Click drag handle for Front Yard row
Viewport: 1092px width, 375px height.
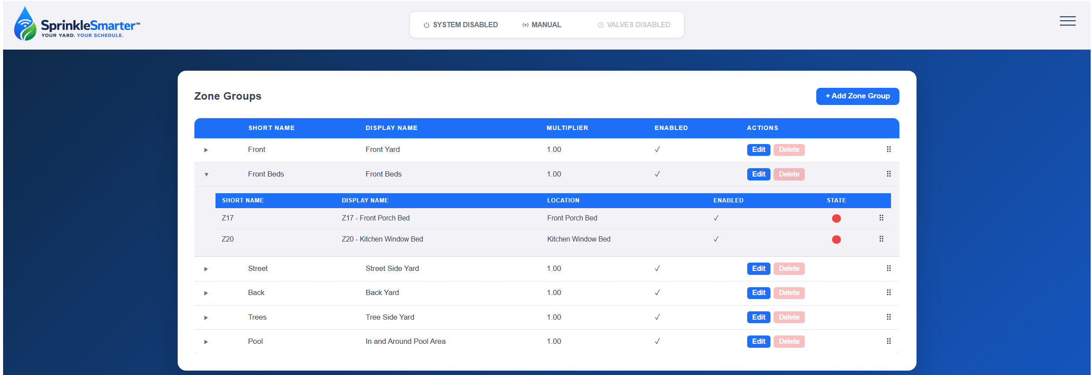[888, 149]
